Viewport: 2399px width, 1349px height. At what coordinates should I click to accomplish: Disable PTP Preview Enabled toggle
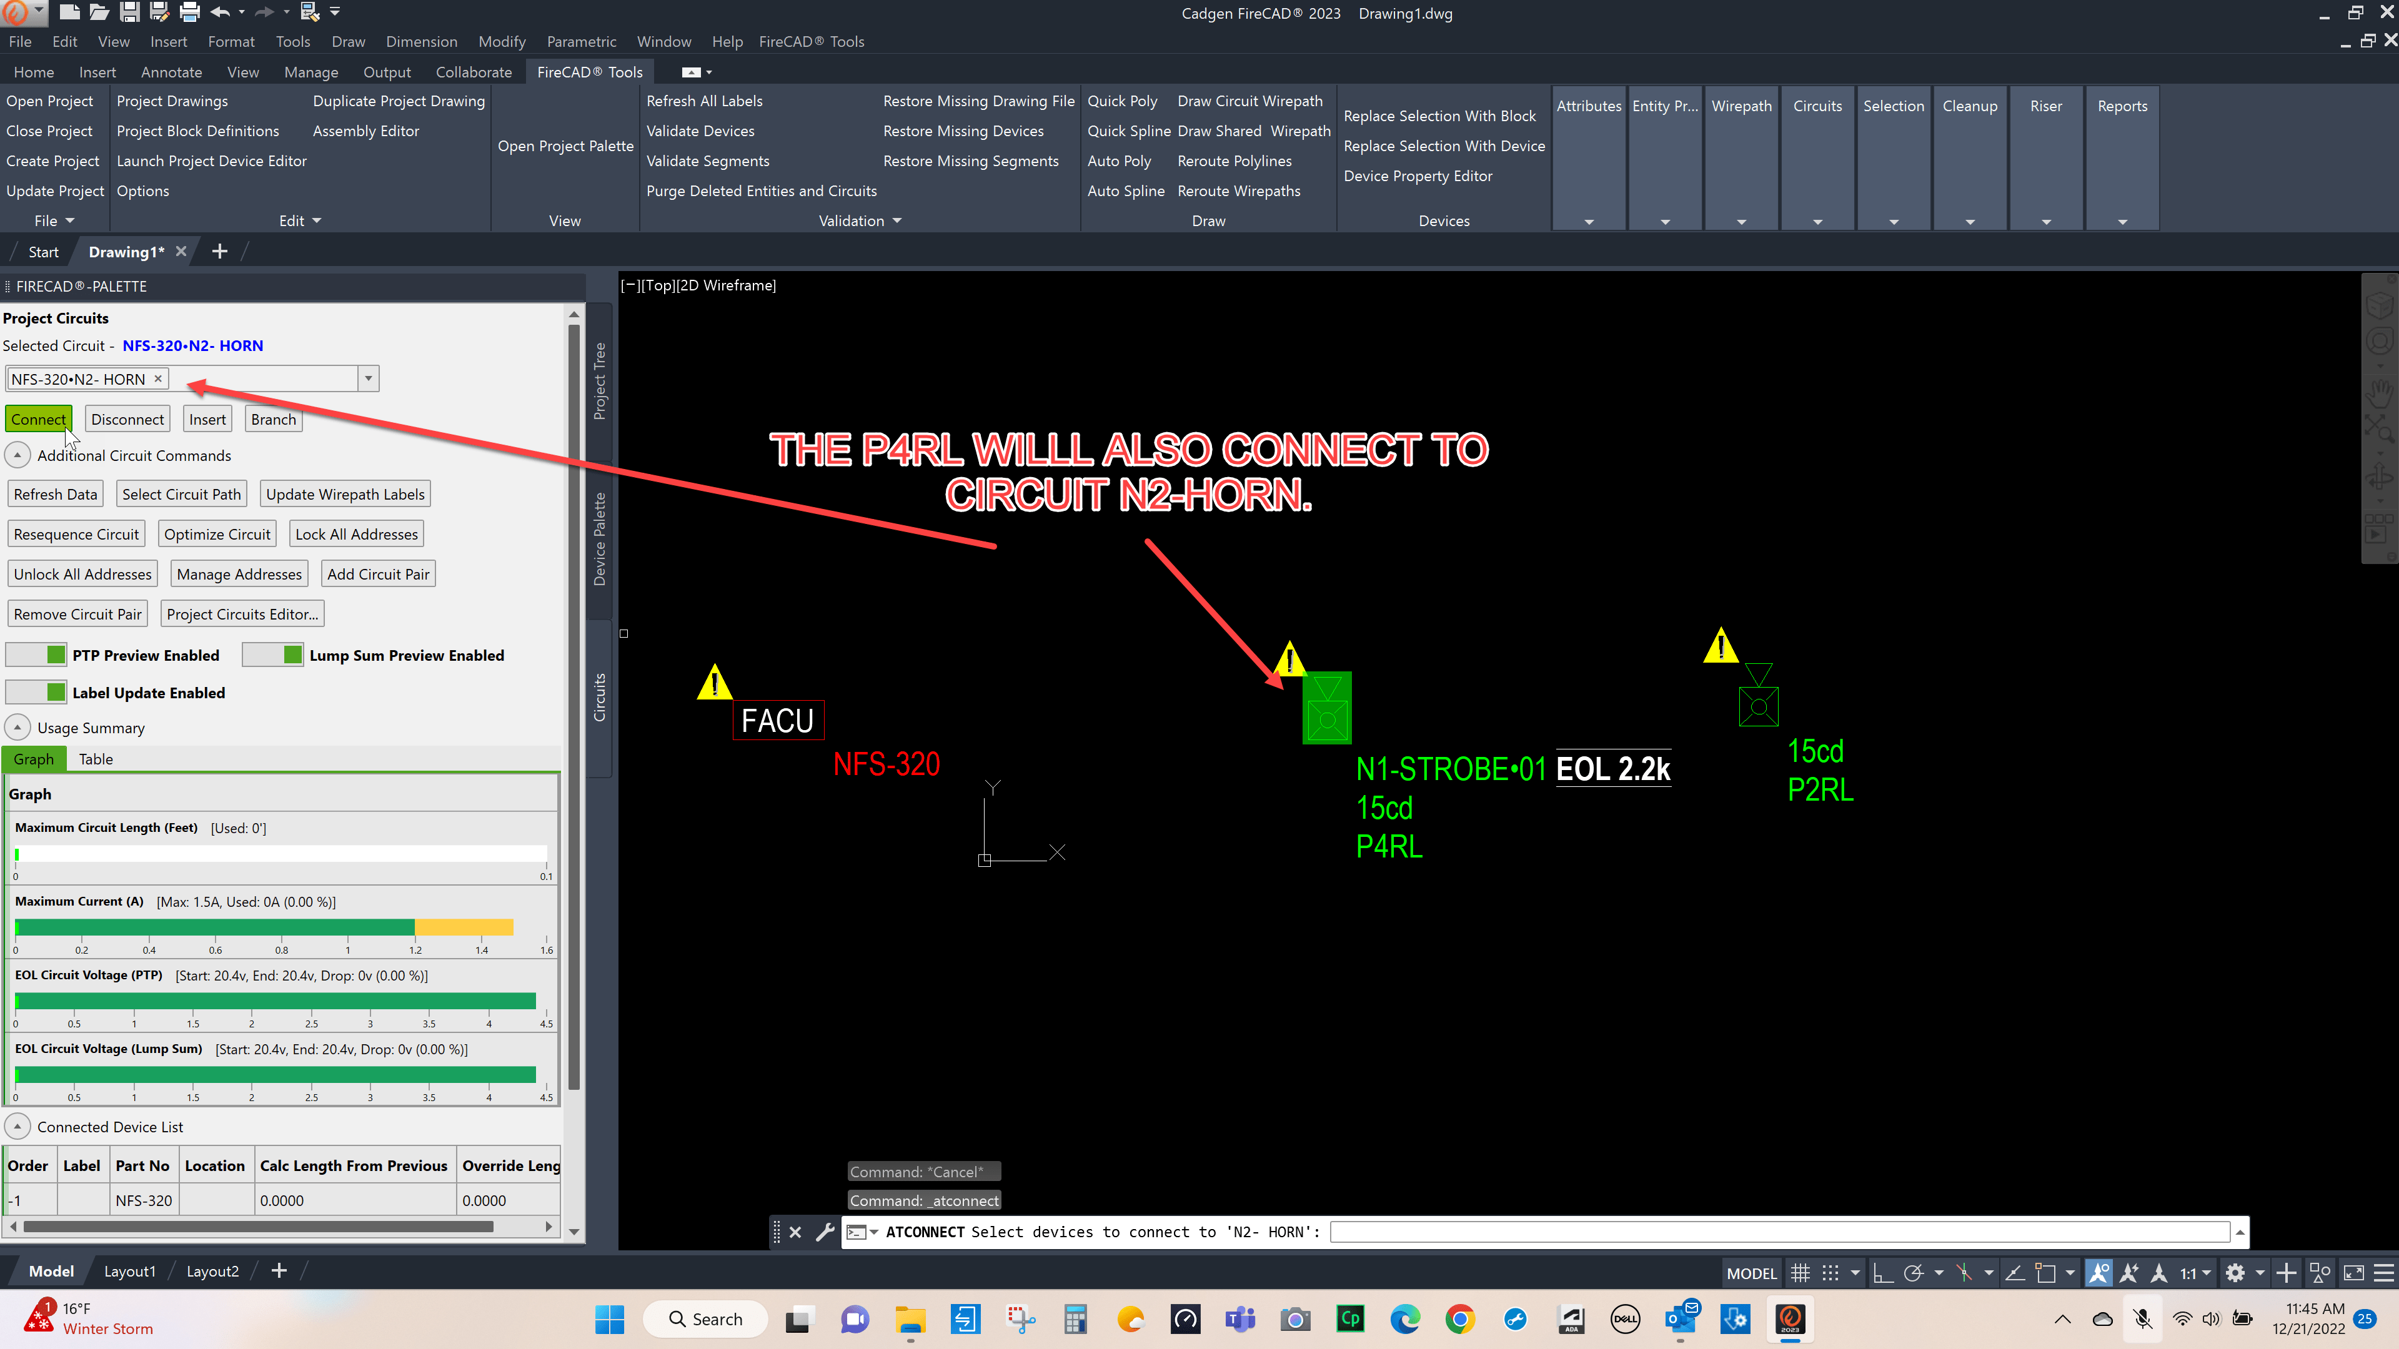[x=36, y=655]
